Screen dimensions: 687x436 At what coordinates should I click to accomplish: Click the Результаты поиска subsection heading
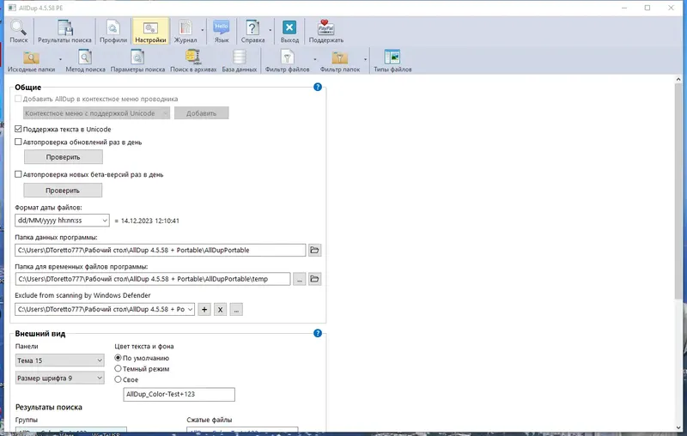49,407
